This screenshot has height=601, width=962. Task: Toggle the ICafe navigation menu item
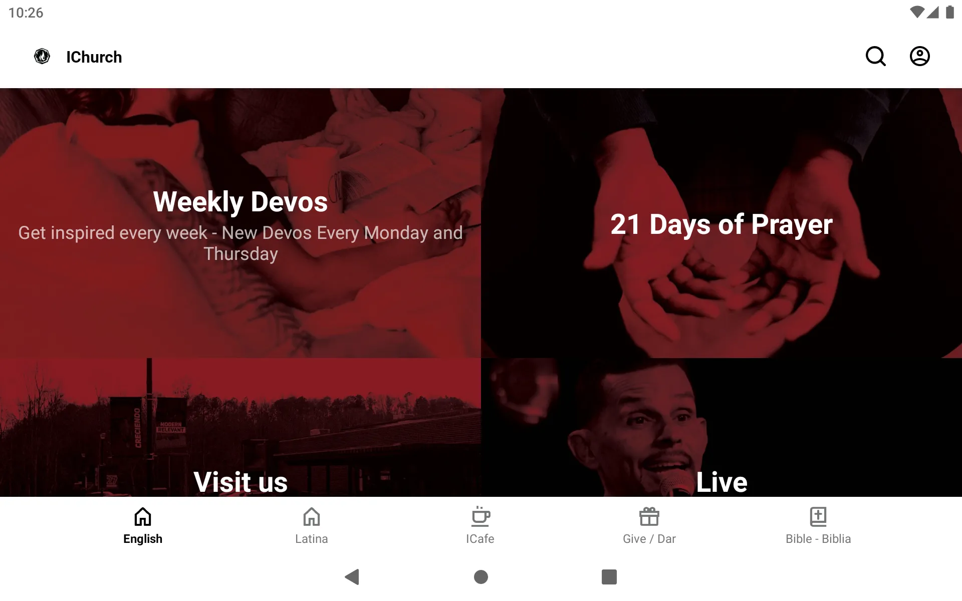pyautogui.click(x=480, y=525)
